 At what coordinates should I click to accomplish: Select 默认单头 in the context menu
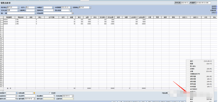(x=200, y=66)
